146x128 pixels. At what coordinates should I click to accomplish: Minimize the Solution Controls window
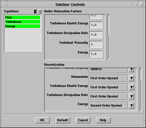click(x=136, y=4)
